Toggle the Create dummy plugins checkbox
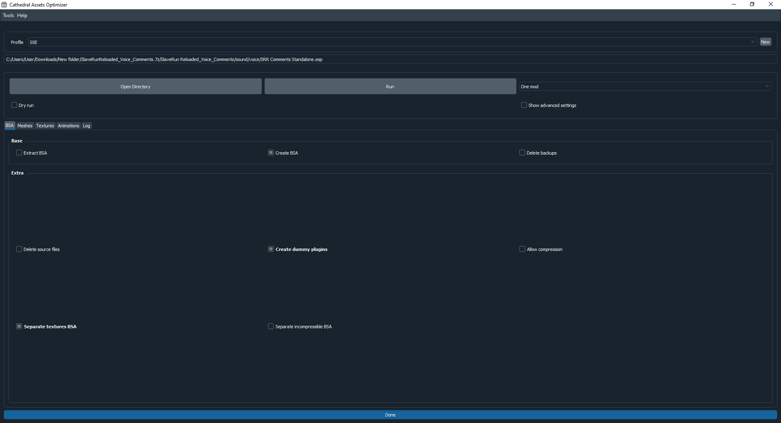Viewport: 781px width, 423px height. point(271,249)
